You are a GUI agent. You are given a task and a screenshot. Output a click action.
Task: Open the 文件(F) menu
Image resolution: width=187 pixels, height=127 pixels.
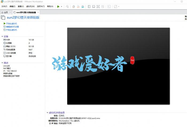(x=4, y=6)
